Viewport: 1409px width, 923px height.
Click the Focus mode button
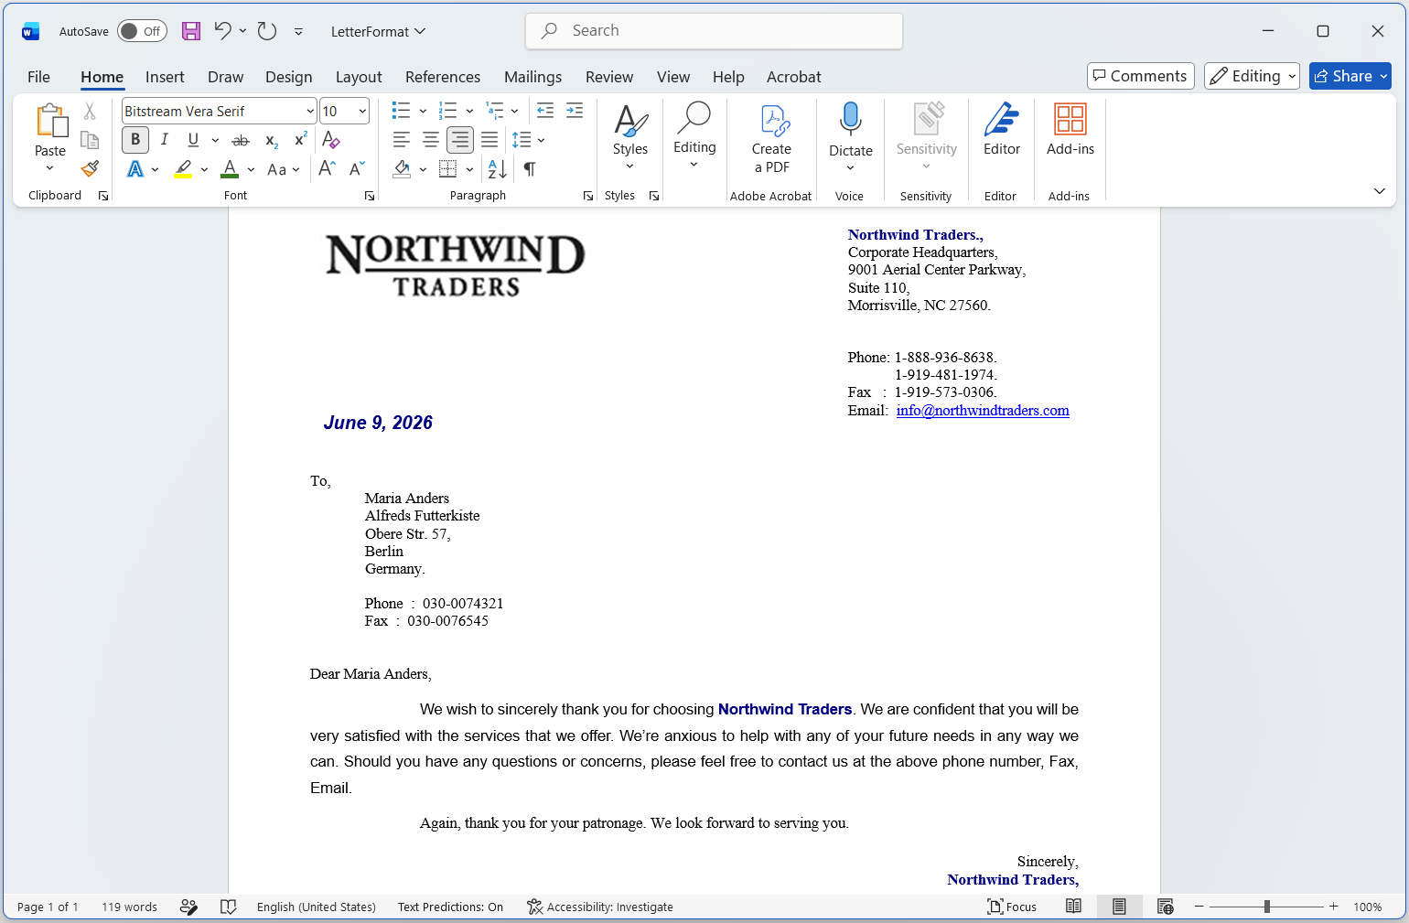1012,907
